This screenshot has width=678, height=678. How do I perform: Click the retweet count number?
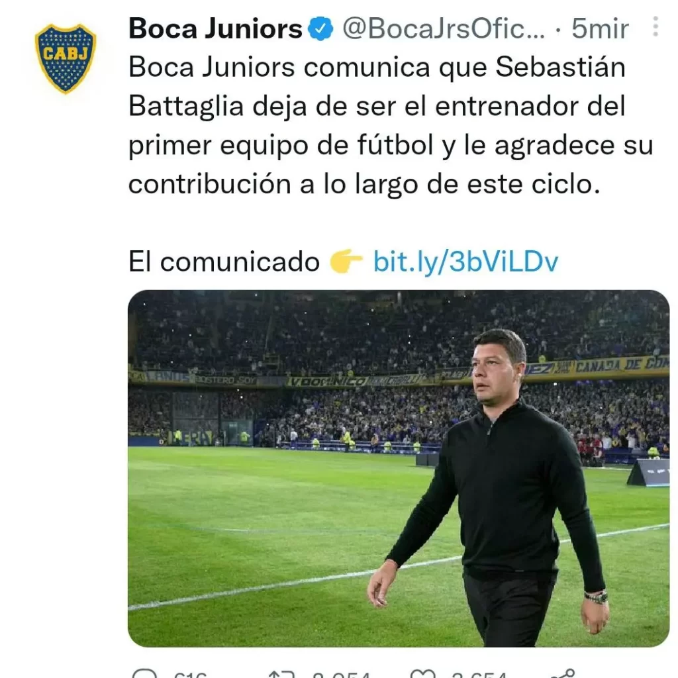(341, 675)
